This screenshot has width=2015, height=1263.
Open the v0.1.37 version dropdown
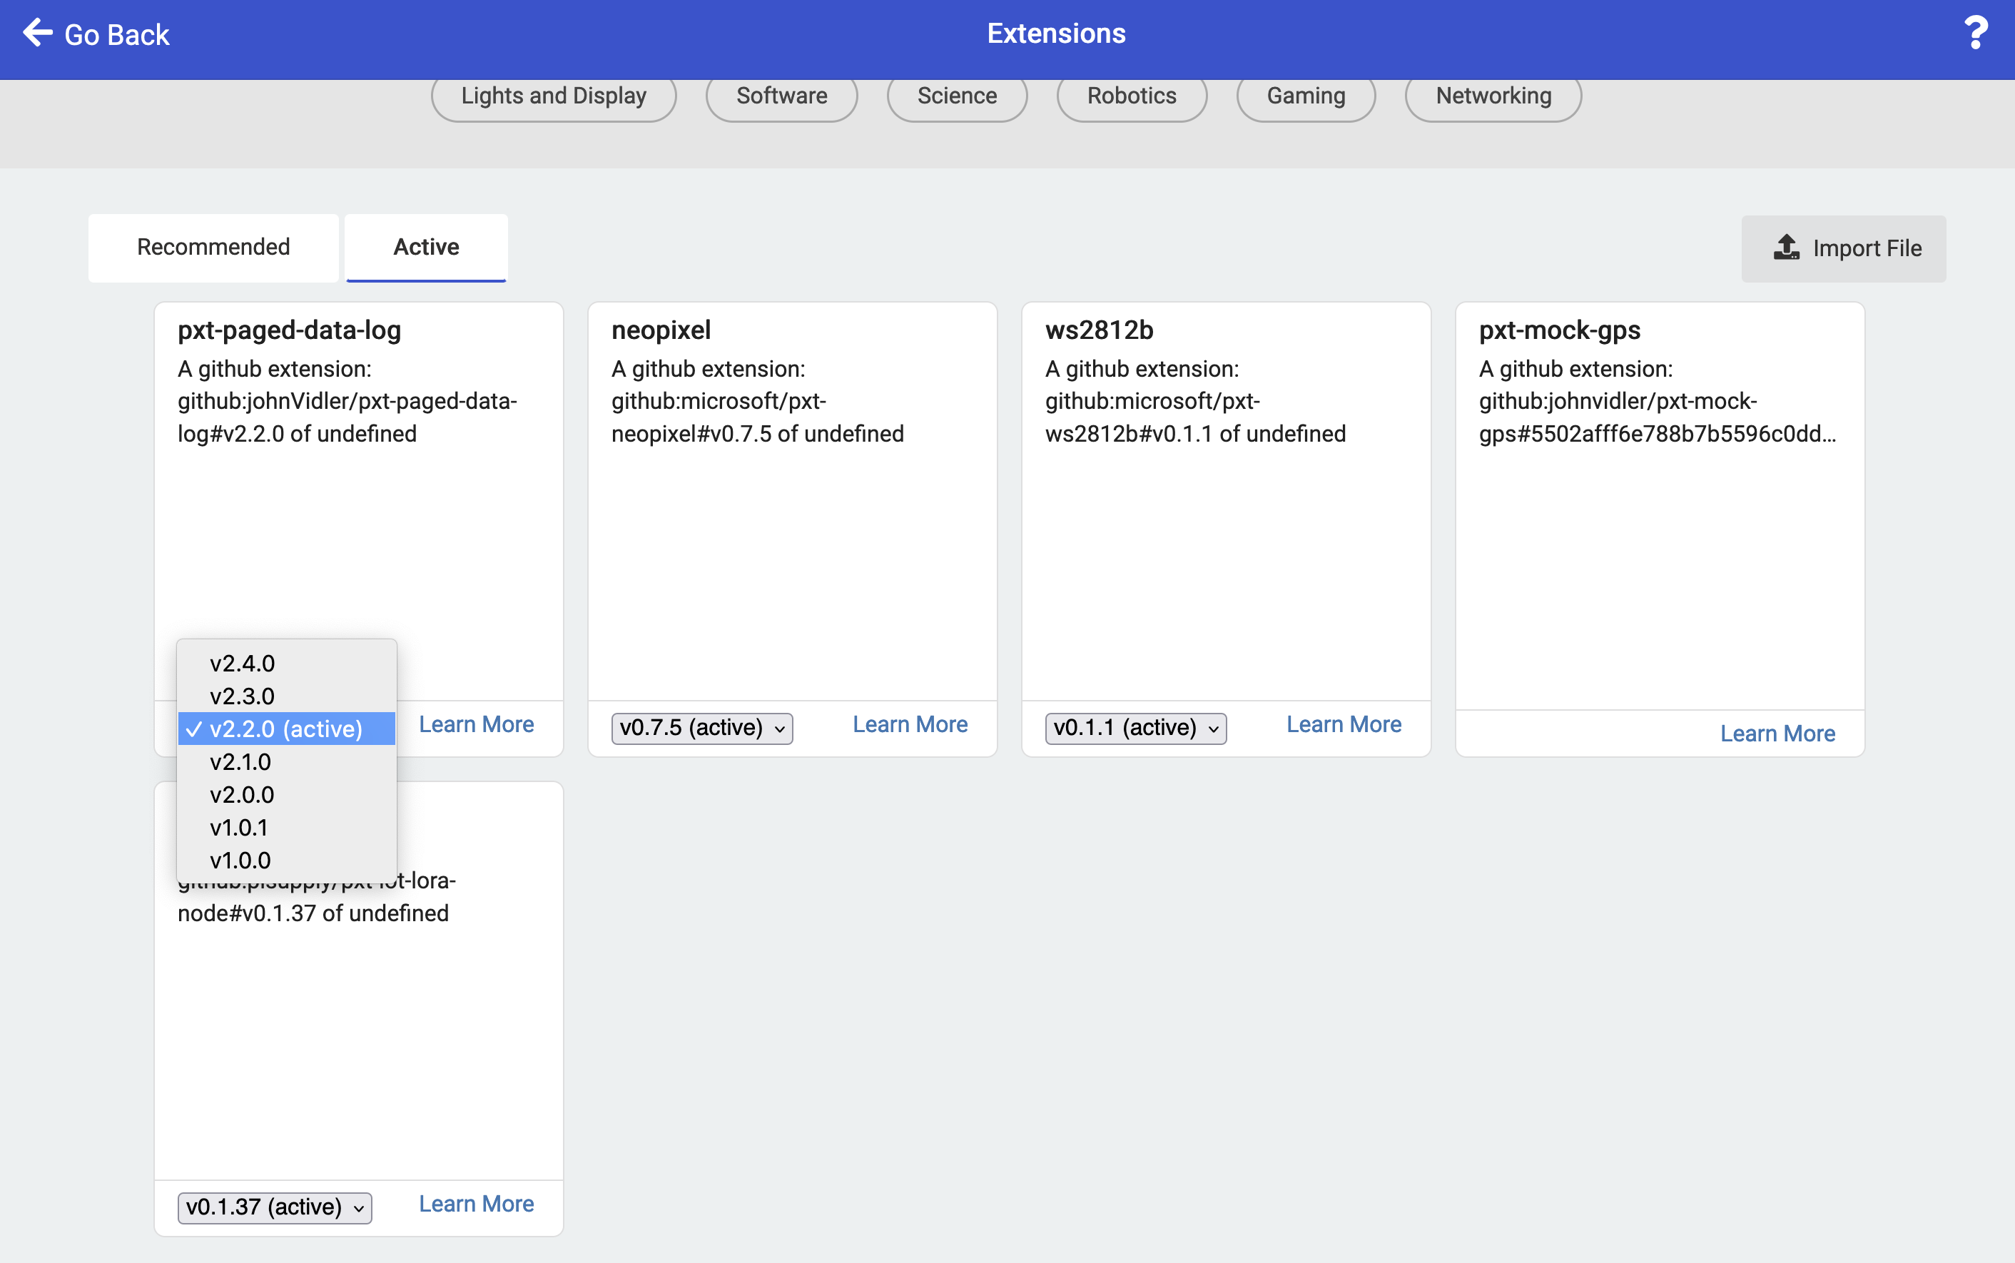(274, 1206)
